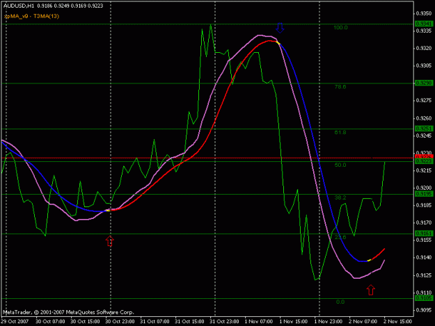Screen dimensions: 435x326
Task: Select the 23.6 Fibonacci level label
Action: [340, 237]
